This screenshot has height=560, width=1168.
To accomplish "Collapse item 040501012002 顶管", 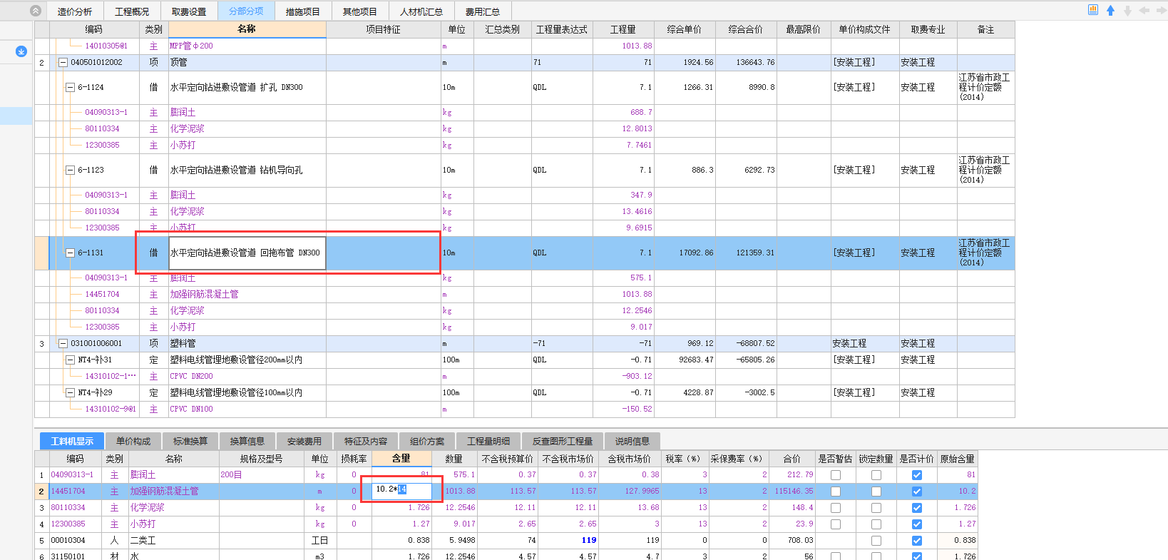I will (x=63, y=63).
